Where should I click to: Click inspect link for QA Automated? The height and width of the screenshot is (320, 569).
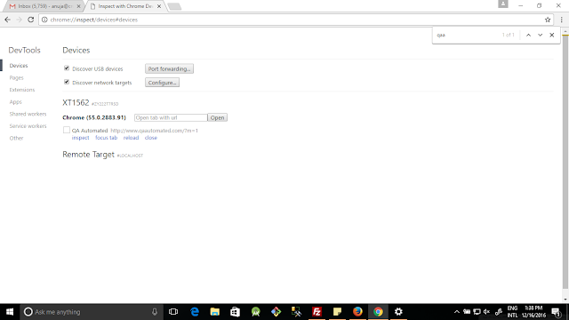point(80,138)
